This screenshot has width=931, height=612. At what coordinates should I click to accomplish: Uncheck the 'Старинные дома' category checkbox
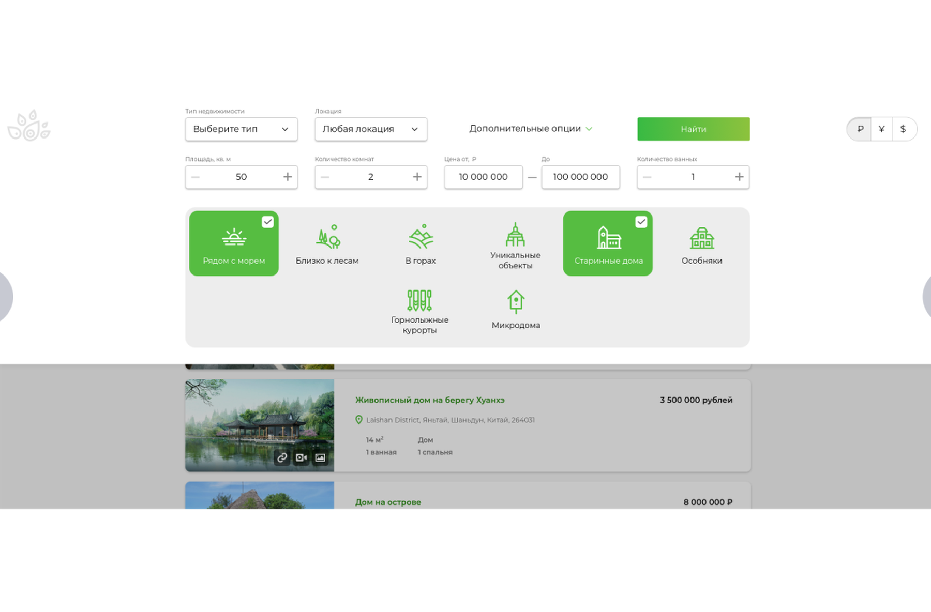641,222
